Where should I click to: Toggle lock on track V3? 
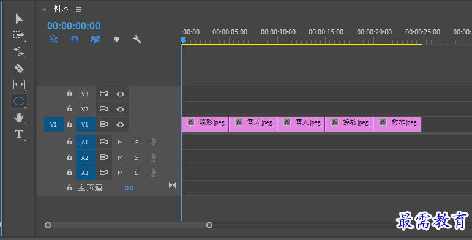pos(70,93)
